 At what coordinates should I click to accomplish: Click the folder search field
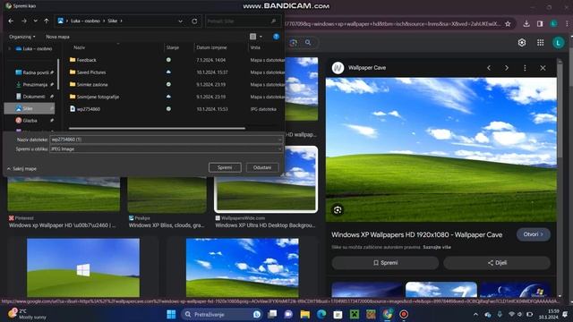(242, 21)
